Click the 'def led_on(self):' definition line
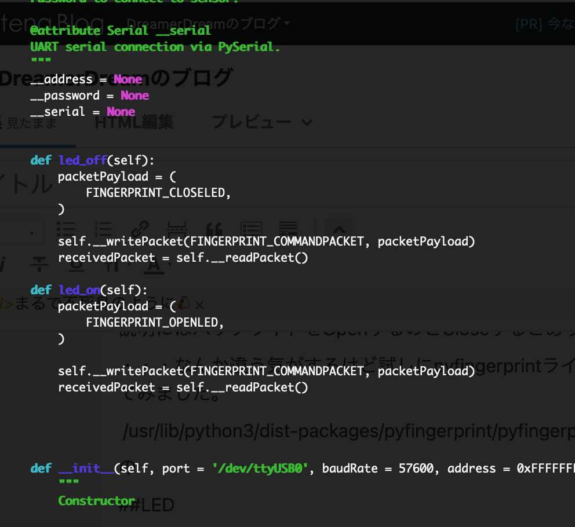The height and width of the screenshot is (527, 575). point(89,290)
